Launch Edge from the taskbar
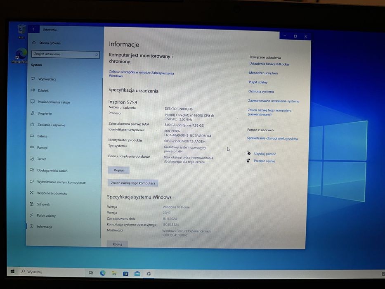Screen dimensions: 385x289 (103, 273)
